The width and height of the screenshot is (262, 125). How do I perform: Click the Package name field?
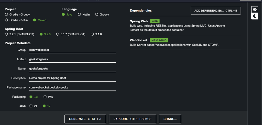[72, 88]
